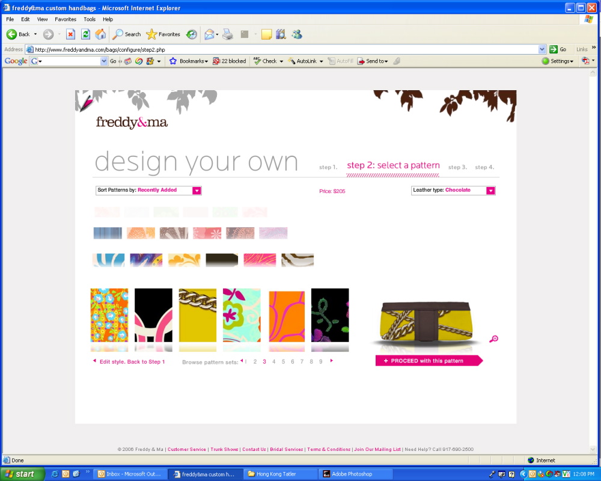Click the Internet Explorer quick launch icon
This screenshot has width=601, height=481.
point(55,474)
